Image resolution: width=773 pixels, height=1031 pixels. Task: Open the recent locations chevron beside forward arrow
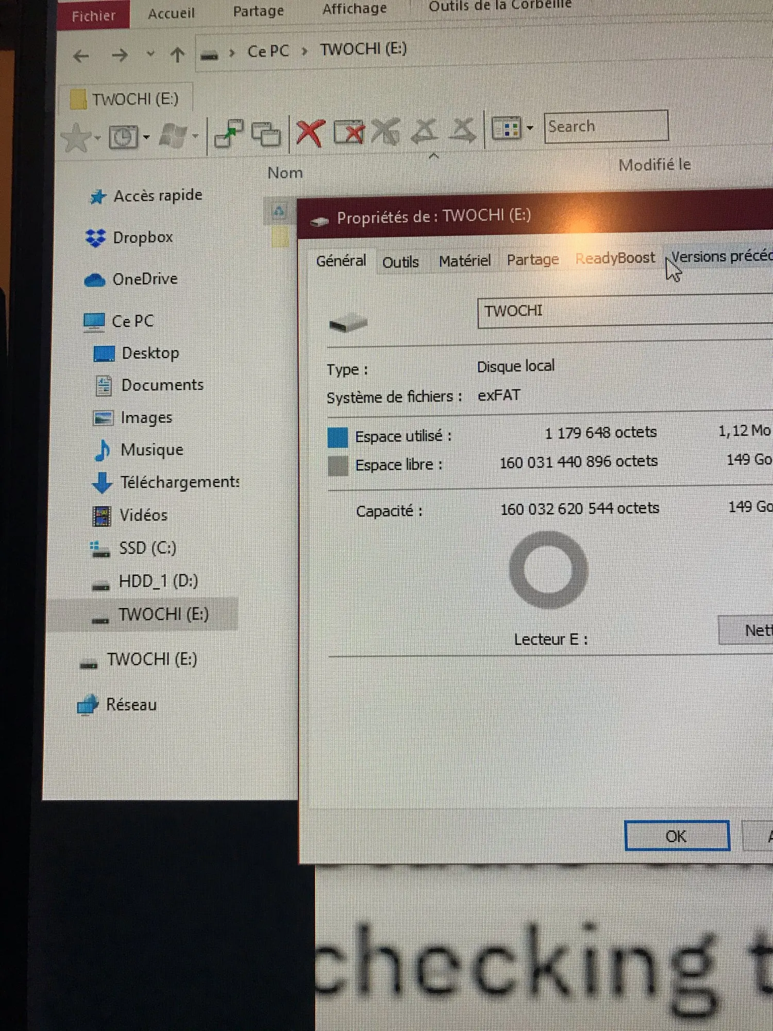[150, 53]
